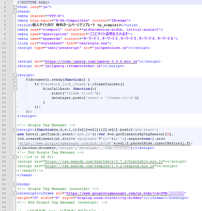The width and height of the screenshot is (202, 211).
Task: Collapse the head section fold marker
Action: [x=15, y=11]
